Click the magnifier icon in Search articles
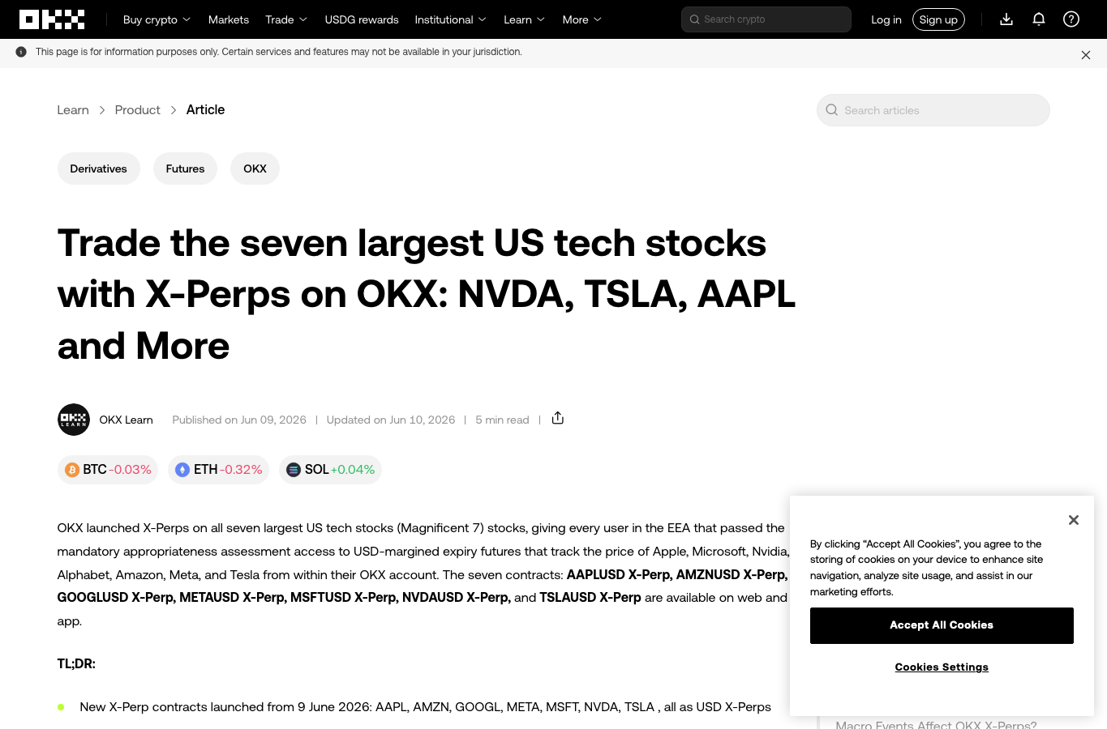 coord(832,110)
